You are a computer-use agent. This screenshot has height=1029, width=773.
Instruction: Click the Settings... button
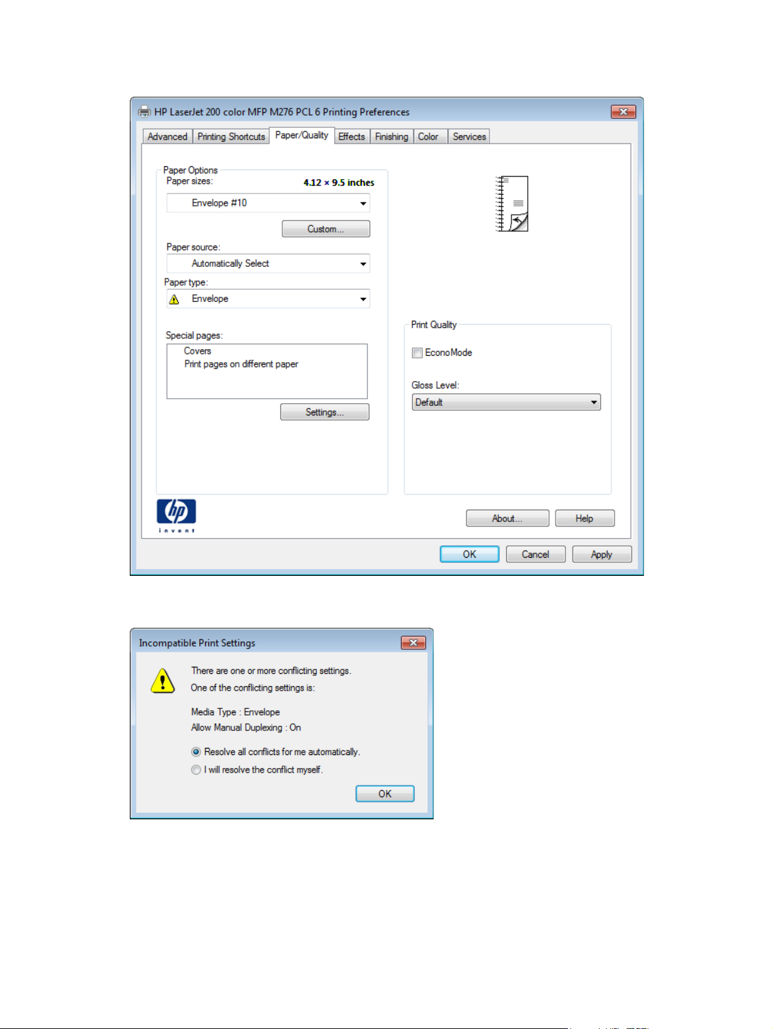click(325, 412)
